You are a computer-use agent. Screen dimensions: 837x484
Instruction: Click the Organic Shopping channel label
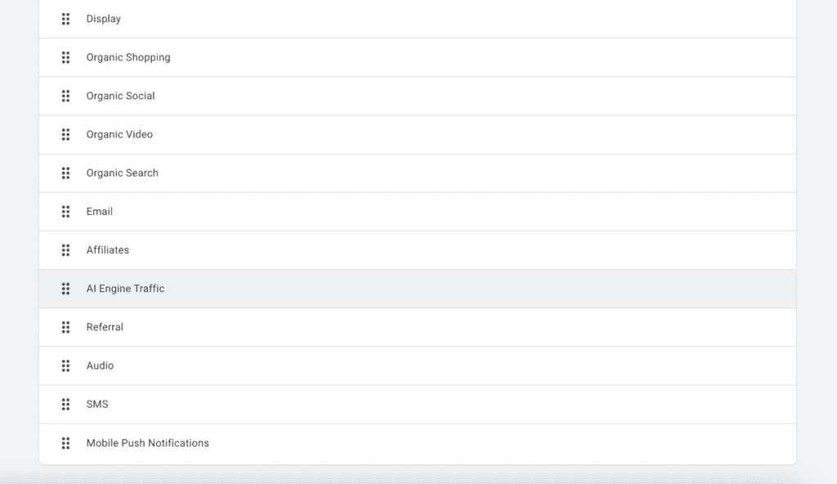[x=128, y=57]
